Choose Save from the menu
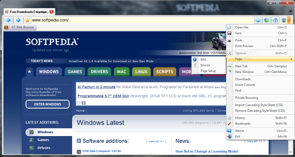Screen dimensions: 295x157 coord(260,33)
